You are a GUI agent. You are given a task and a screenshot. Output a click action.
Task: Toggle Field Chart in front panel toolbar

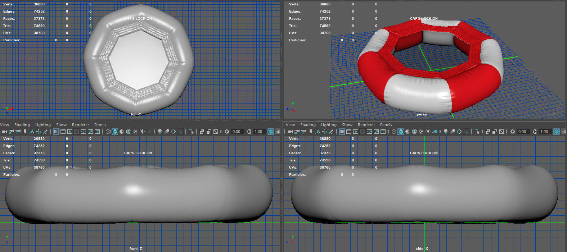[x=83, y=132]
